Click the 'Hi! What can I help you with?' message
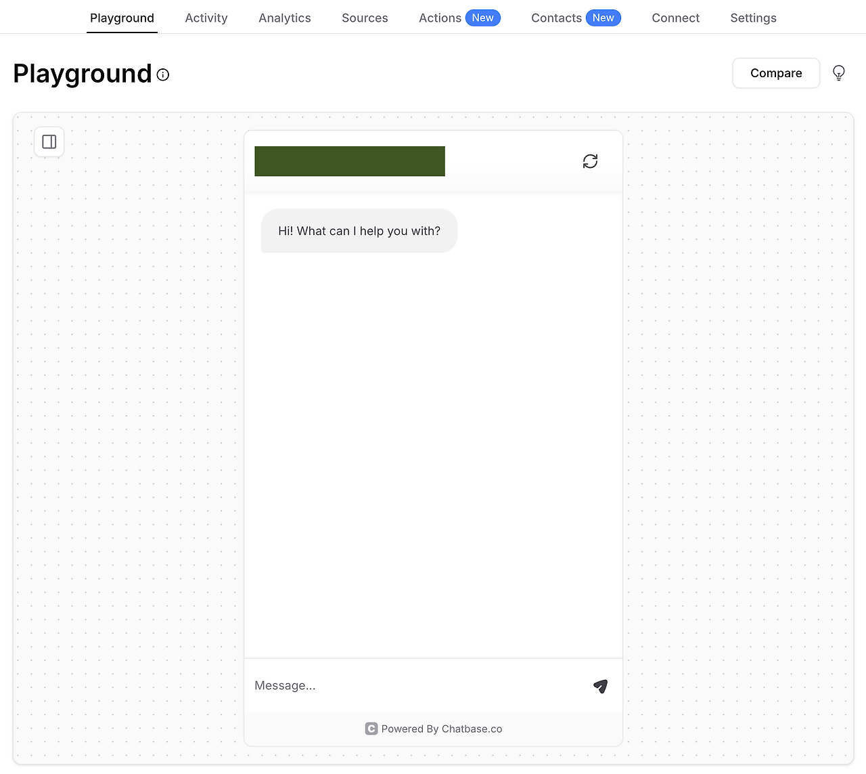Viewport: 866px width, 774px height. pyautogui.click(x=359, y=231)
